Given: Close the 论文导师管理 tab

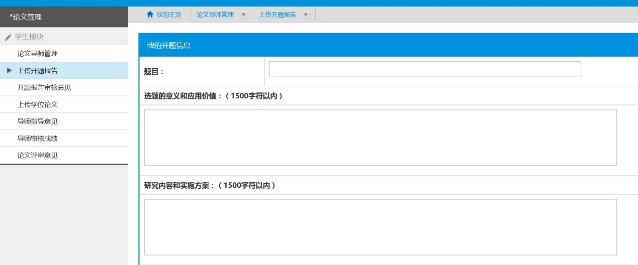Looking at the screenshot, I should click(244, 15).
